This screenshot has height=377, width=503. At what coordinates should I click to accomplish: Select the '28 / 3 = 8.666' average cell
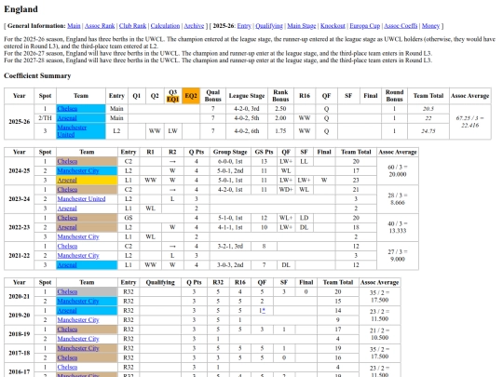click(x=398, y=199)
